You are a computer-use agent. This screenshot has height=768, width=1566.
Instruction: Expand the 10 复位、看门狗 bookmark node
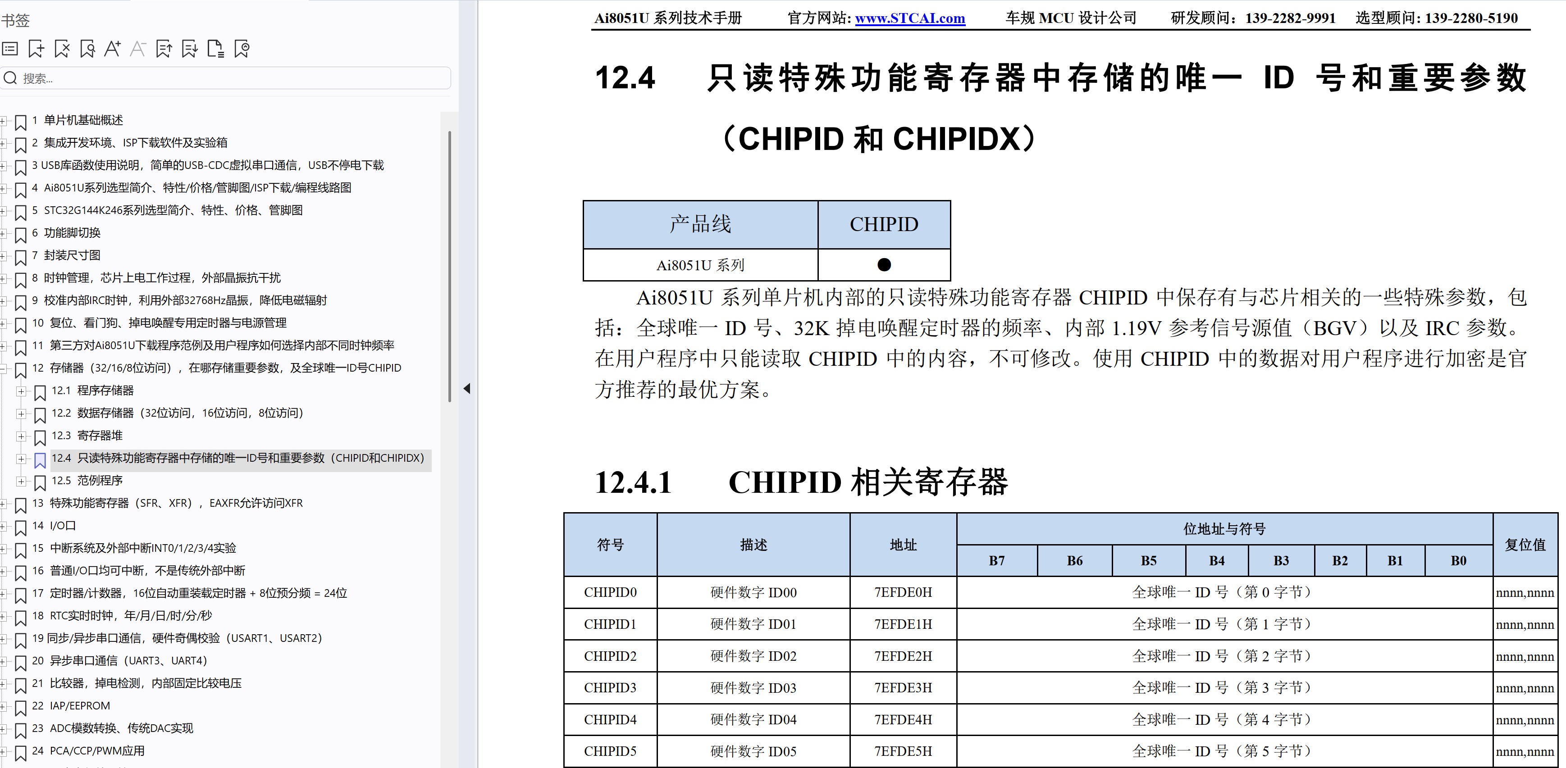tap(2, 323)
